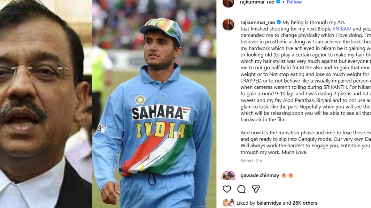Open the rajkummar_rao username in the header

coord(257,2)
